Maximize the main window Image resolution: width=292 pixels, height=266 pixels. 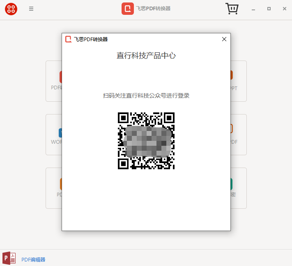coord(269,9)
